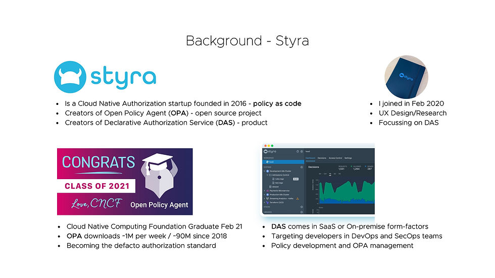Viewport: 495px width, 278px height.
Task: Click 'UX Design/Research' bullet
Action: (413, 113)
